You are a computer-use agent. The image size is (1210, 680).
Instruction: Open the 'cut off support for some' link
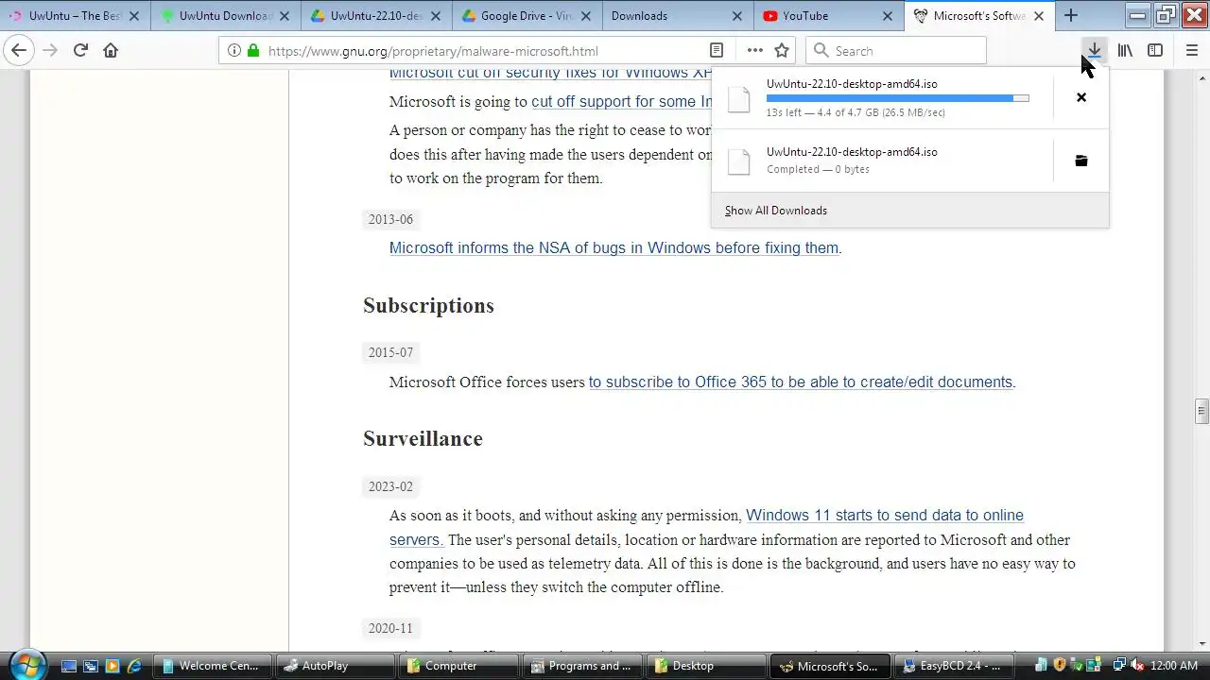coord(621,101)
